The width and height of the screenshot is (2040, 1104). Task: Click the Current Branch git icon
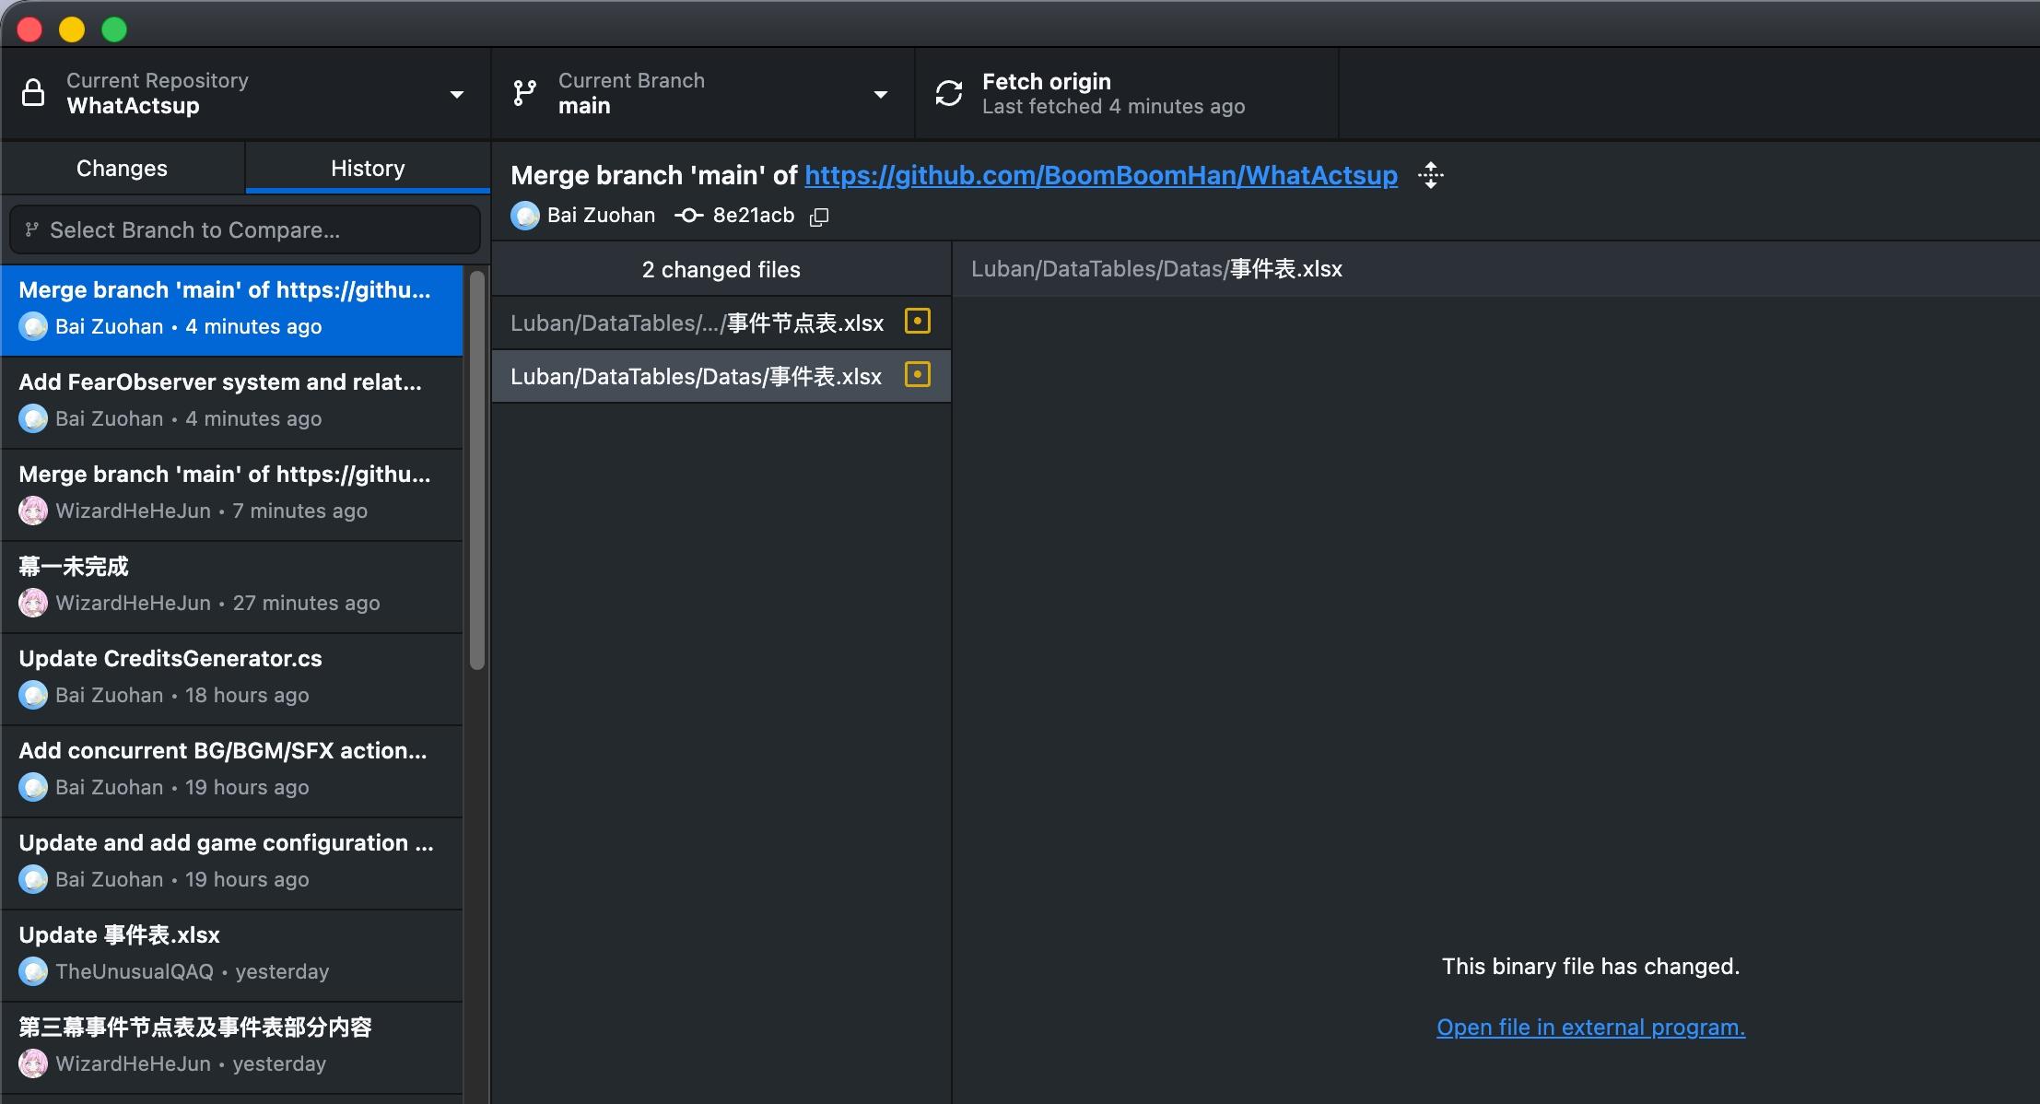pos(524,93)
